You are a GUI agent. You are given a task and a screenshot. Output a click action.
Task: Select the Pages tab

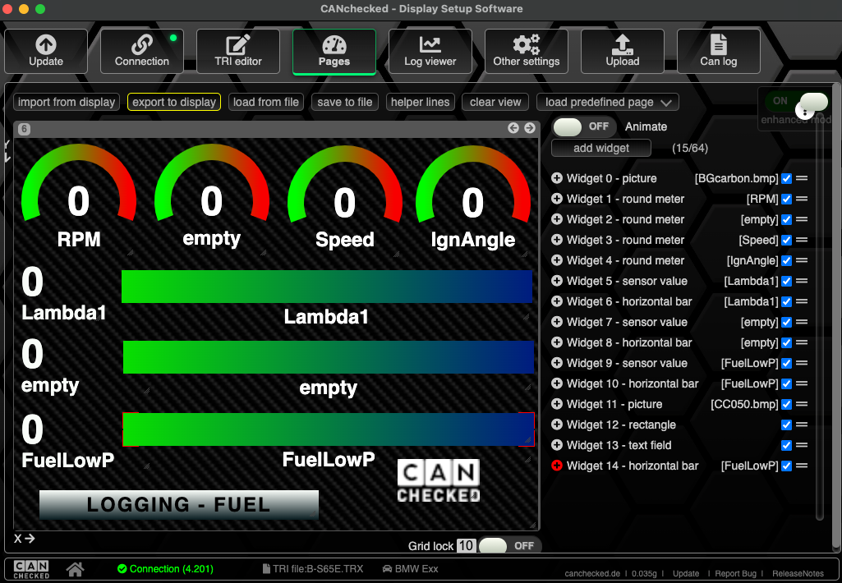[x=334, y=52]
